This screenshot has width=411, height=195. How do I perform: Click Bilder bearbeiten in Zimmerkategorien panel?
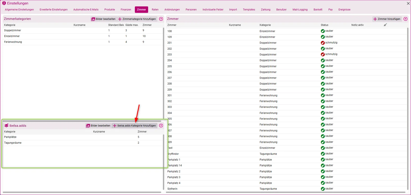(104, 19)
